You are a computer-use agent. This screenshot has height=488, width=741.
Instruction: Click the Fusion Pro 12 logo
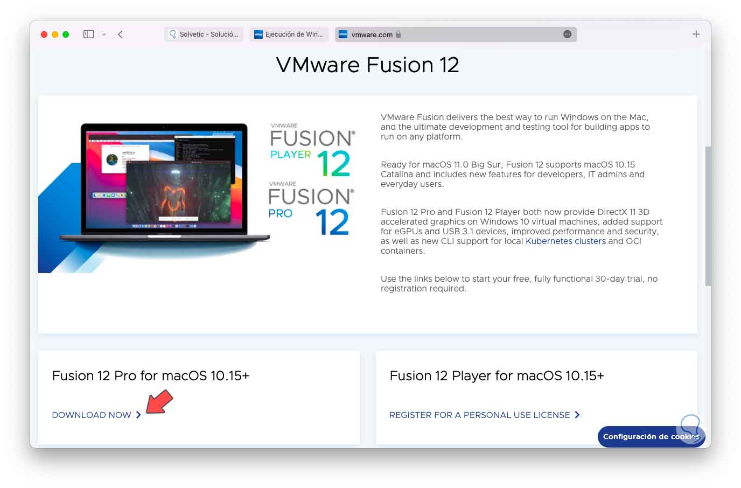pyautogui.click(x=311, y=209)
